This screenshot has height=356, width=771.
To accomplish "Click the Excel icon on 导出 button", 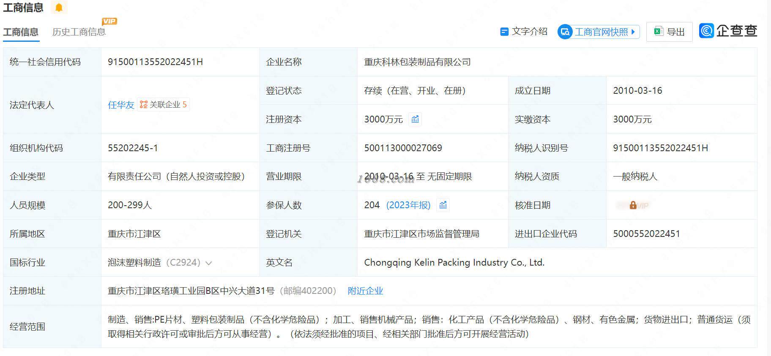I will (658, 32).
